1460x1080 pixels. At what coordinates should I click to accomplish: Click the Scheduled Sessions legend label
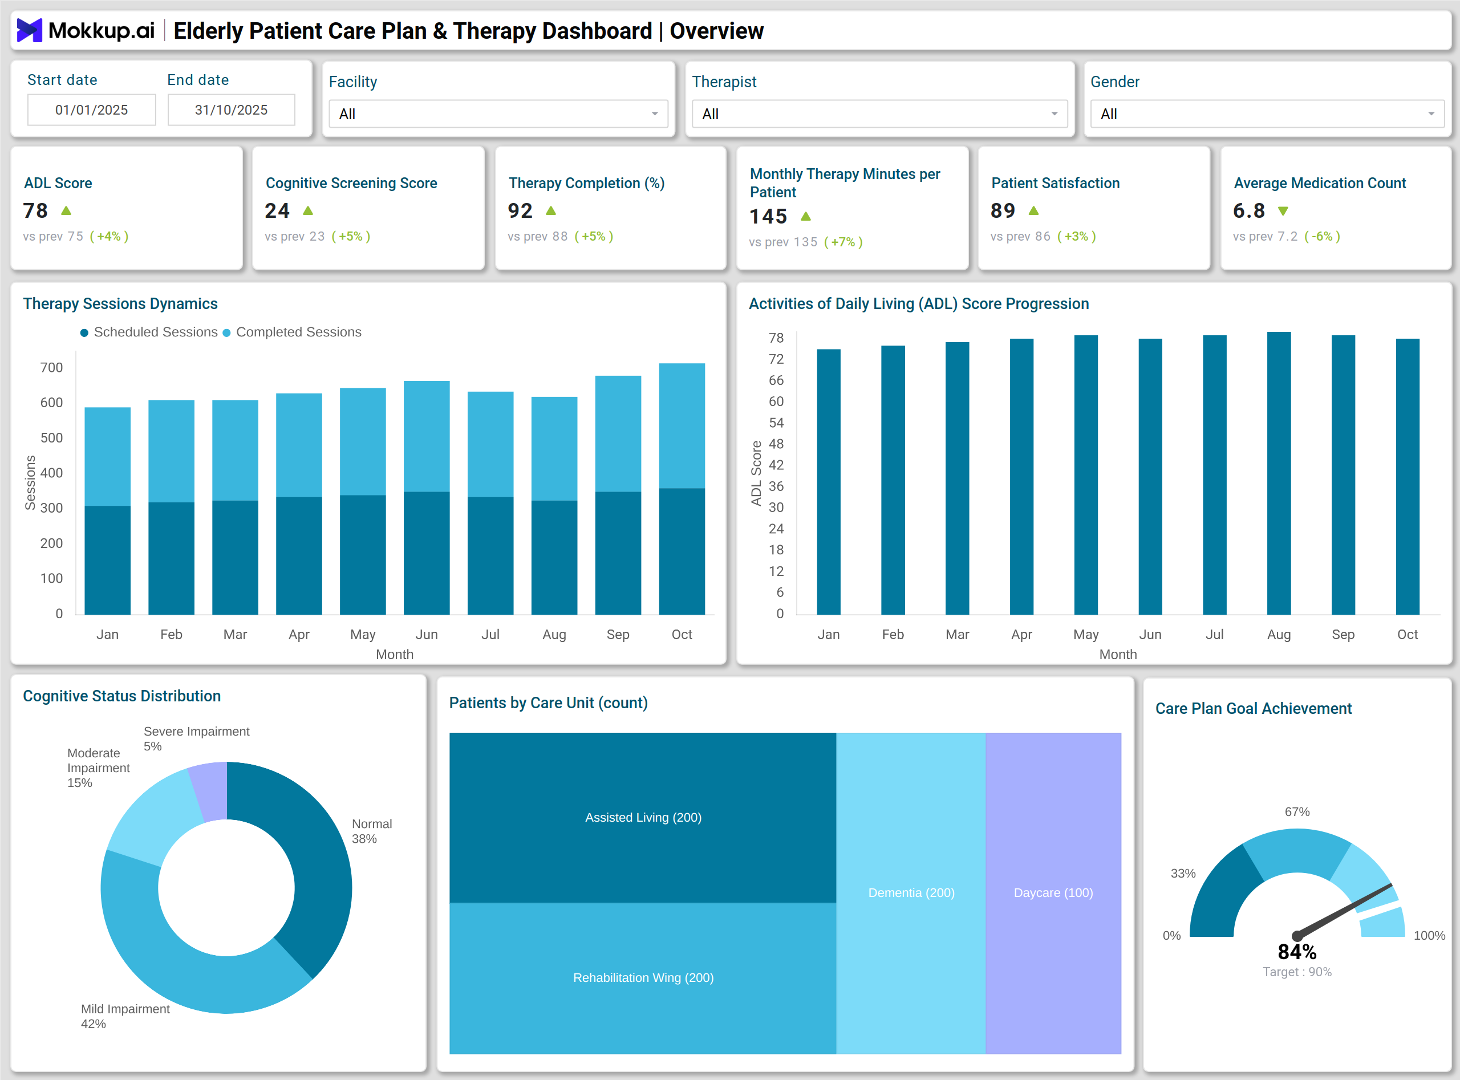click(x=156, y=332)
